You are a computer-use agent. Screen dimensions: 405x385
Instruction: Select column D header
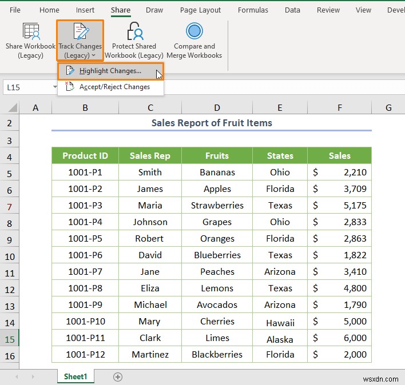click(217, 107)
